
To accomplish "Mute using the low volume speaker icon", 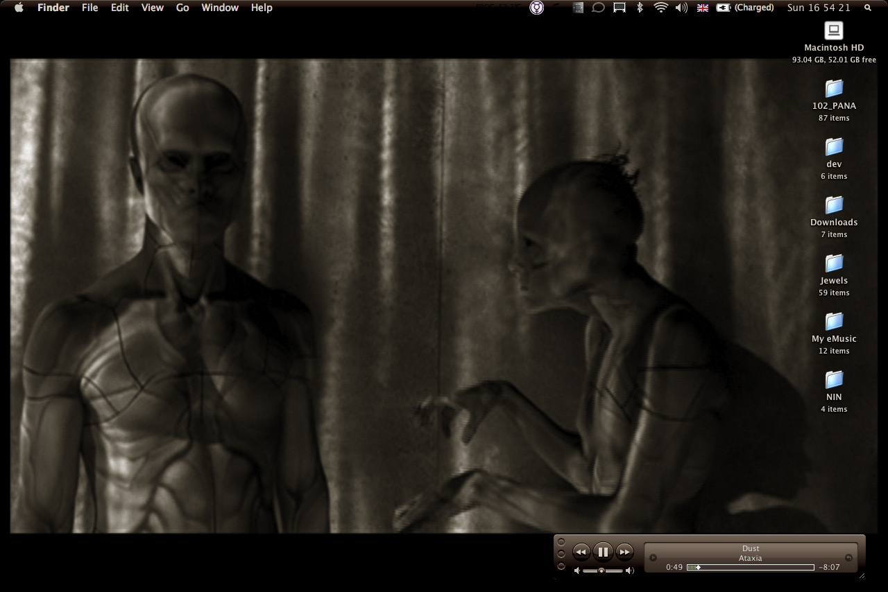I will [577, 571].
